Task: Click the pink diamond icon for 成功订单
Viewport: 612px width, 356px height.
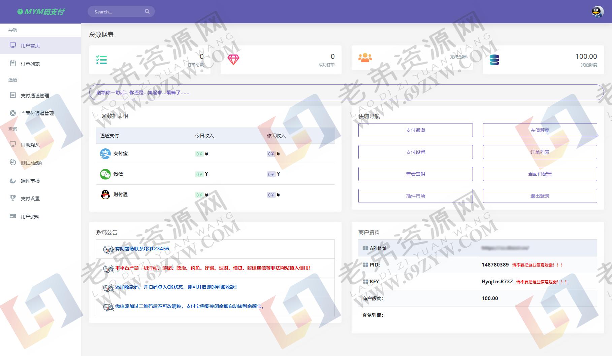Action: click(233, 60)
